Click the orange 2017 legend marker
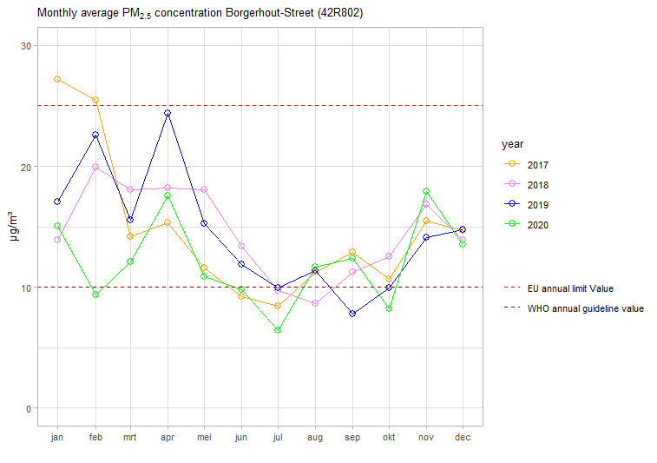Image resolution: width=657 pixels, height=463 pixels. point(511,165)
